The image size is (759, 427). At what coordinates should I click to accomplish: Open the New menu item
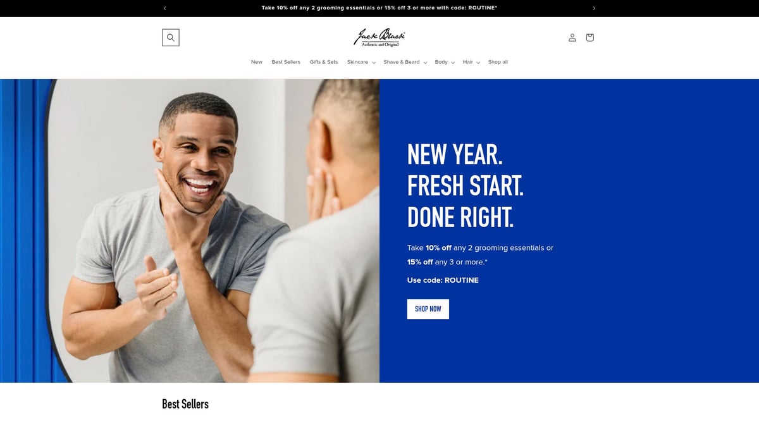(x=257, y=62)
